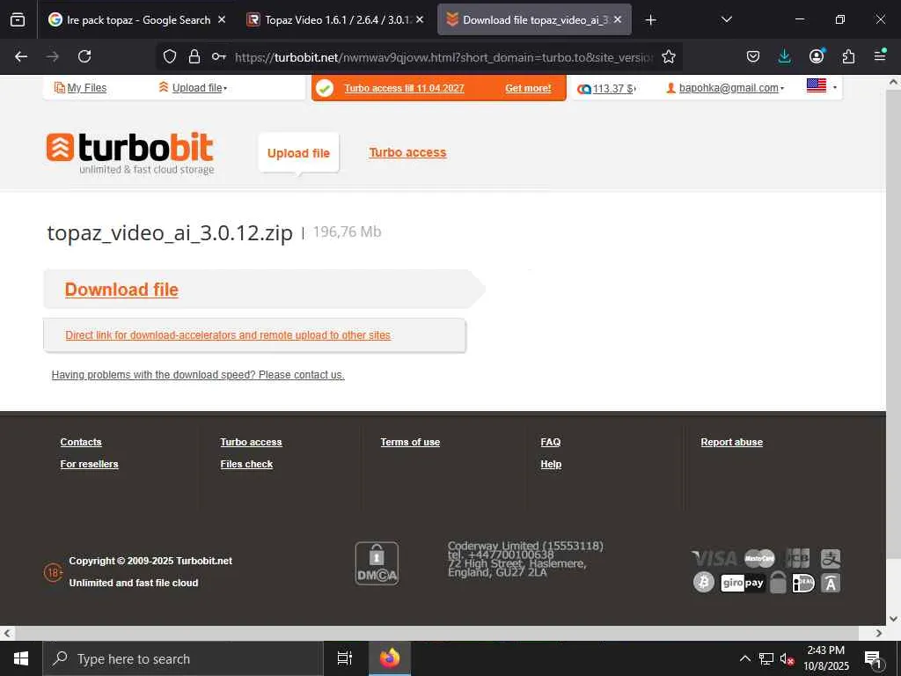Go back with the browser back arrow
The height and width of the screenshot is (676, 901).
(x=21, y=56)
